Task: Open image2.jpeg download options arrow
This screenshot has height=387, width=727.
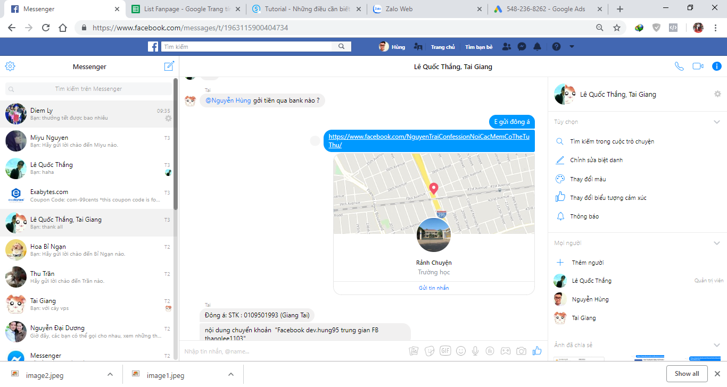Action: pos(110,374)
